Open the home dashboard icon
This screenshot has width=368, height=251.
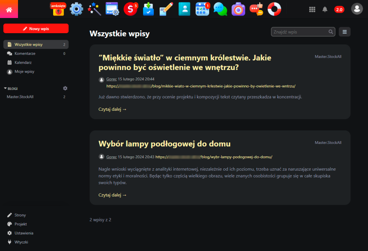pyautogui.click(x=9, y=9)
